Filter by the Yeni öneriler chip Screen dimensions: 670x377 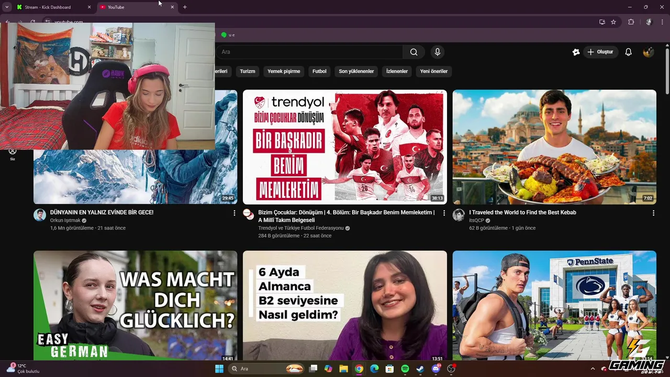pyautogui.click(x=434, y=71)
